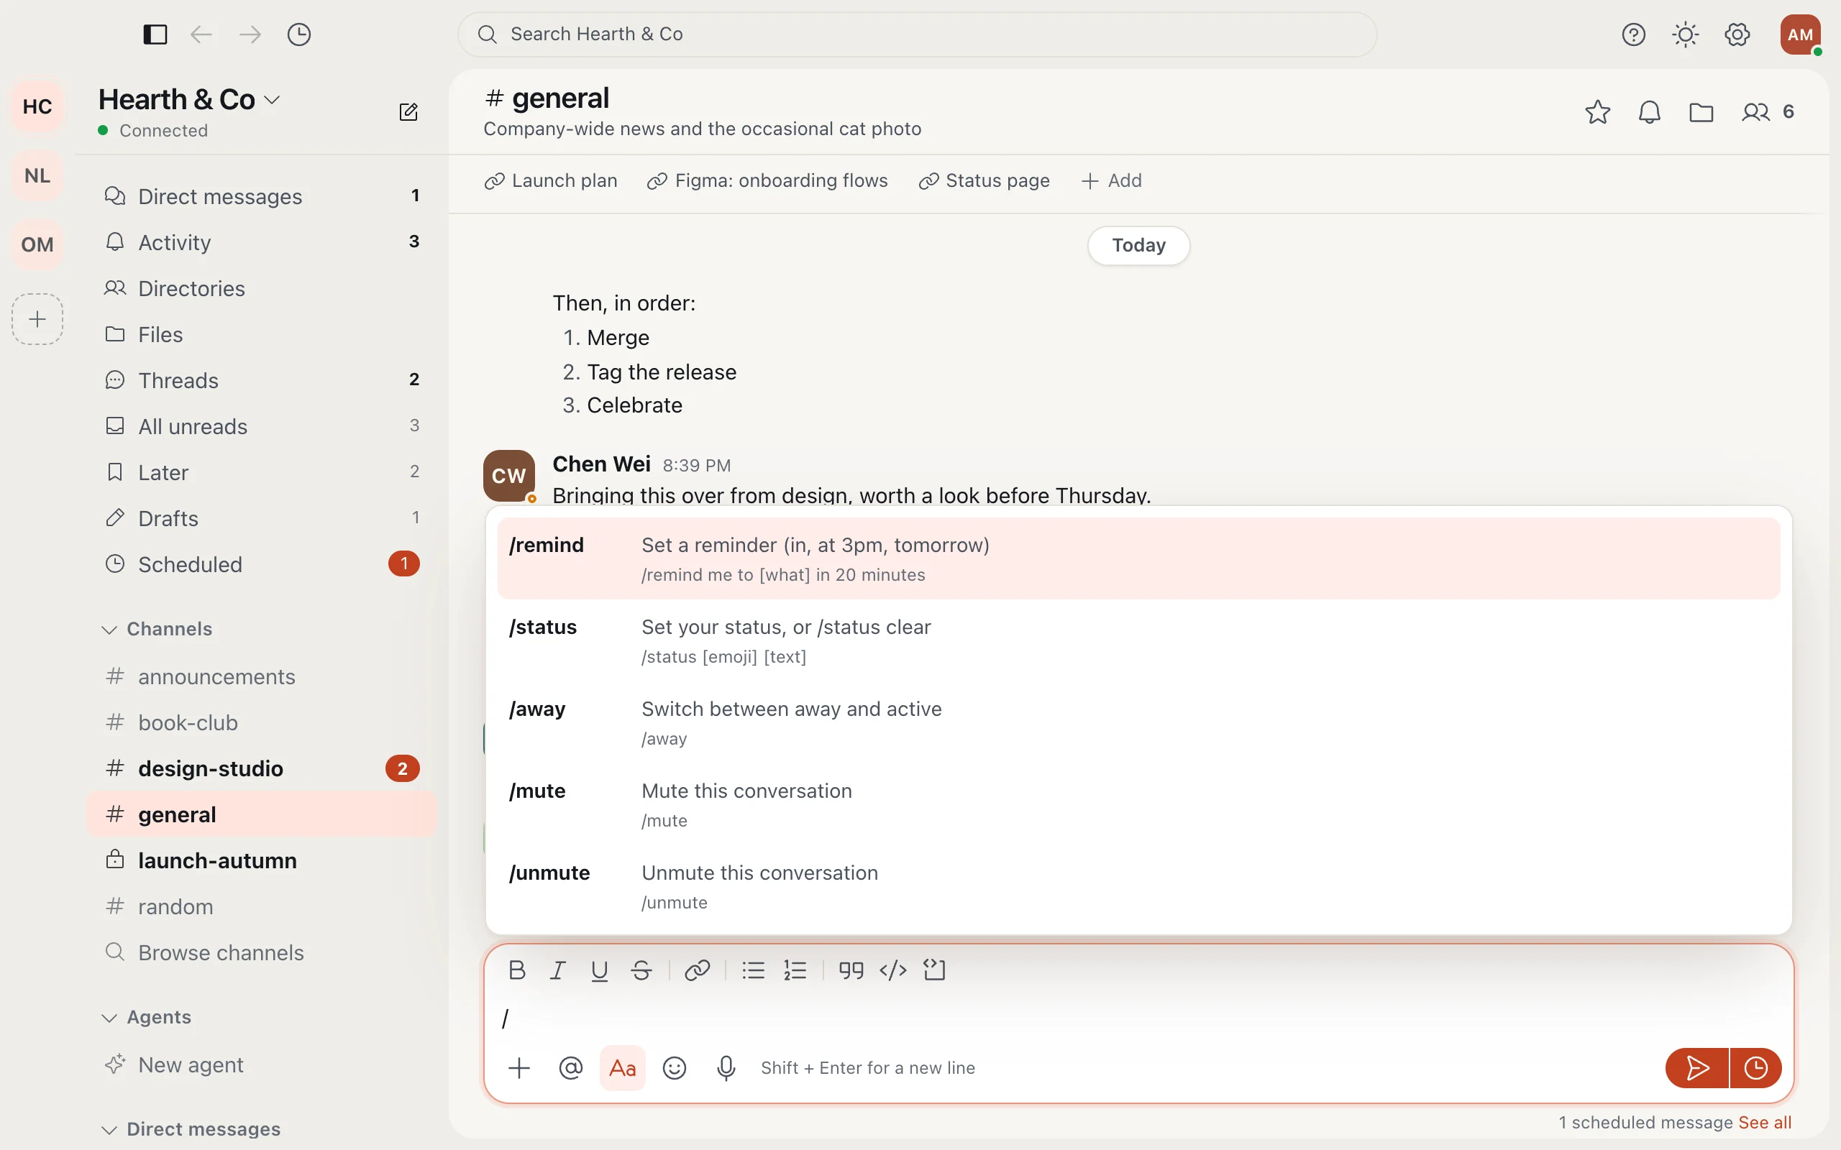
Task: Insert inline code formatting
Action: tap(892, 970)
